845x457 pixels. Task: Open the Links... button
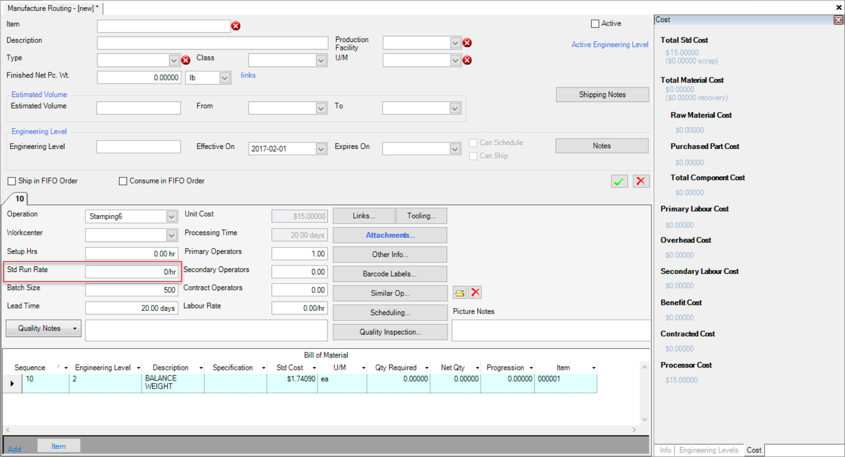coord(364,216)
